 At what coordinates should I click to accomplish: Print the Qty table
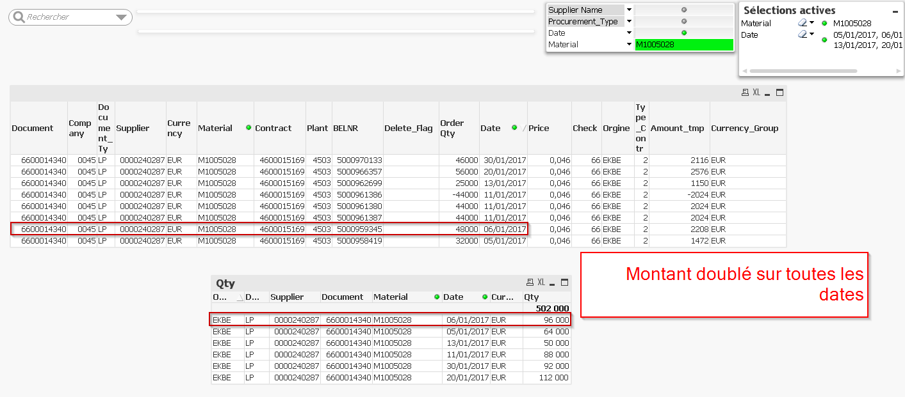point(530,283)
